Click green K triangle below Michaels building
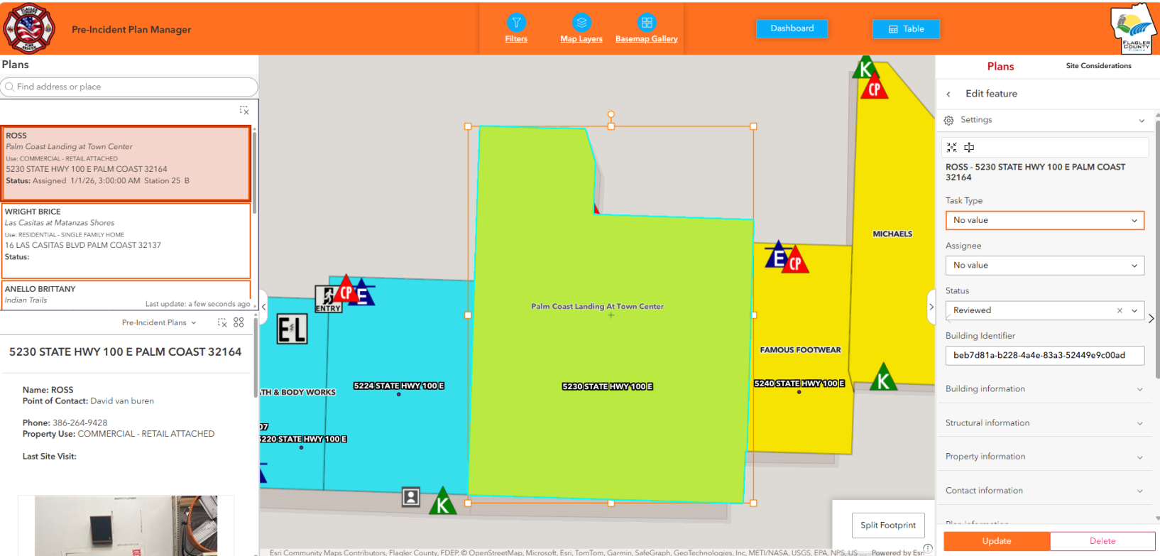Screen dimensions: 1160x556 click(883, 378)
